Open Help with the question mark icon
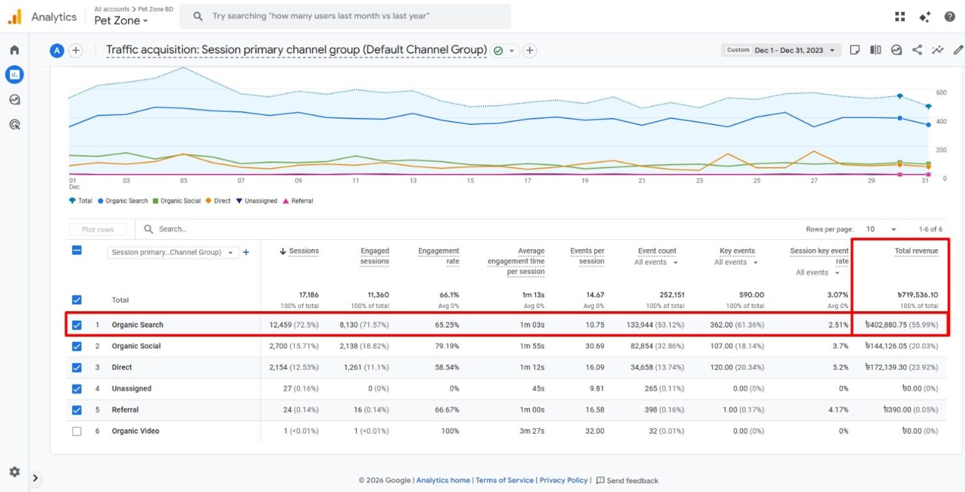Screen dimensions: 965x492 coord(949,17)
